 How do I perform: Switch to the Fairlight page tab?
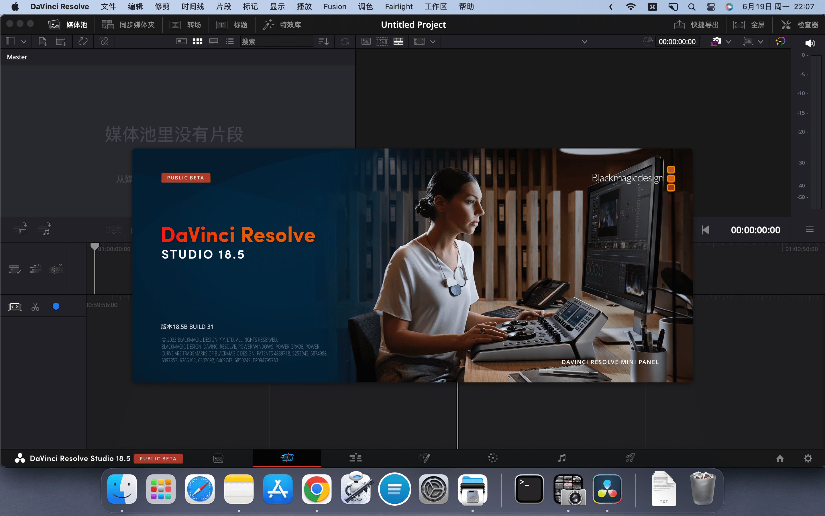pyautogui.click(x=562, y=458)
